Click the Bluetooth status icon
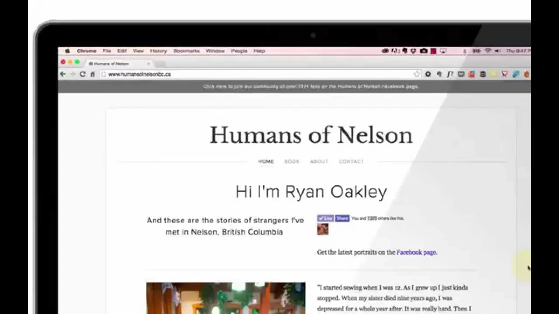The width and height of the screenshot is (559, 314). pos(465,51)
